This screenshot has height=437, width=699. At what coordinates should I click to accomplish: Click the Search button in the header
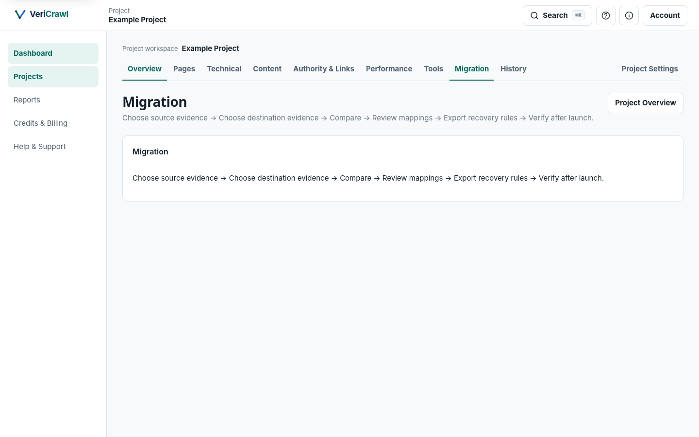557,16
